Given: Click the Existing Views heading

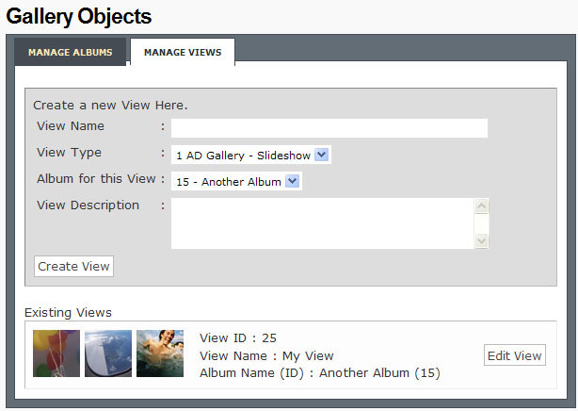Looking at the screenshot, I should click(x=68, y=312).
